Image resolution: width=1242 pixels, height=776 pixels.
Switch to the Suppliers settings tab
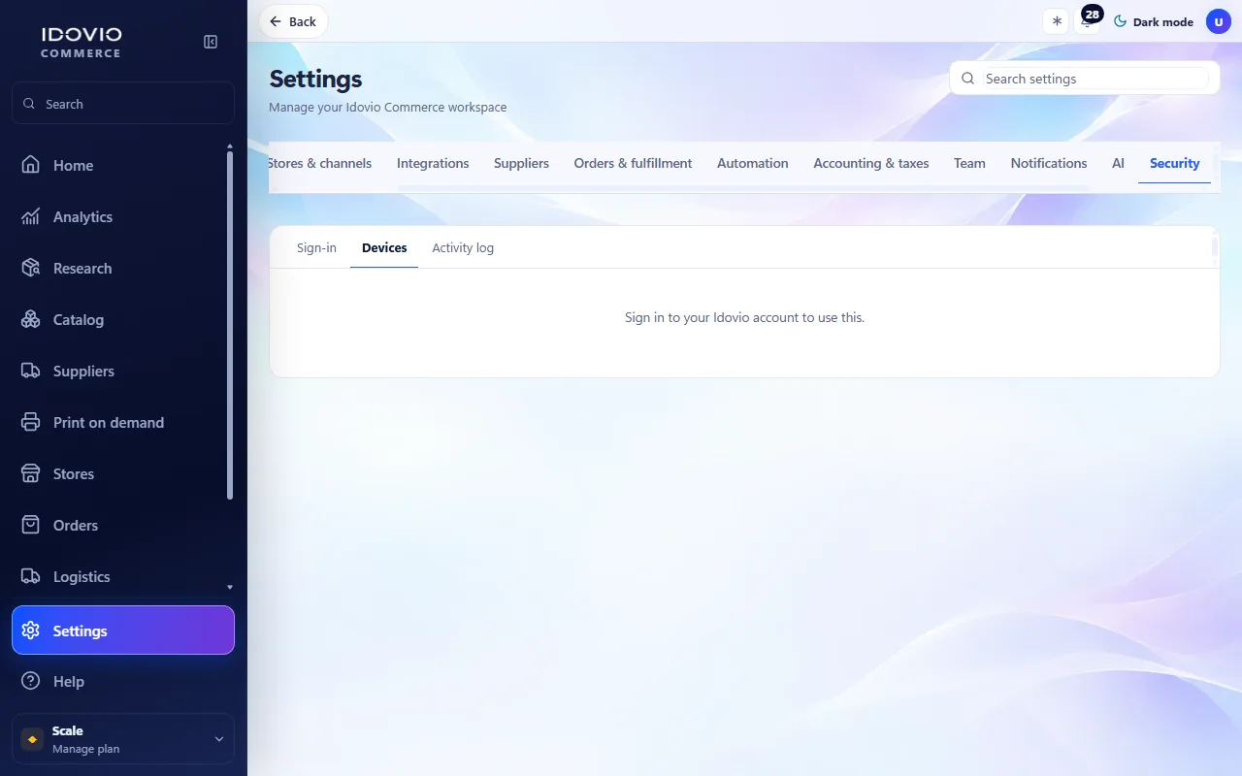pyautogui.click(x=521, y=163)
